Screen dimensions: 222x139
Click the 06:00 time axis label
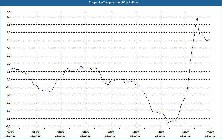click(x=61, y=132)
